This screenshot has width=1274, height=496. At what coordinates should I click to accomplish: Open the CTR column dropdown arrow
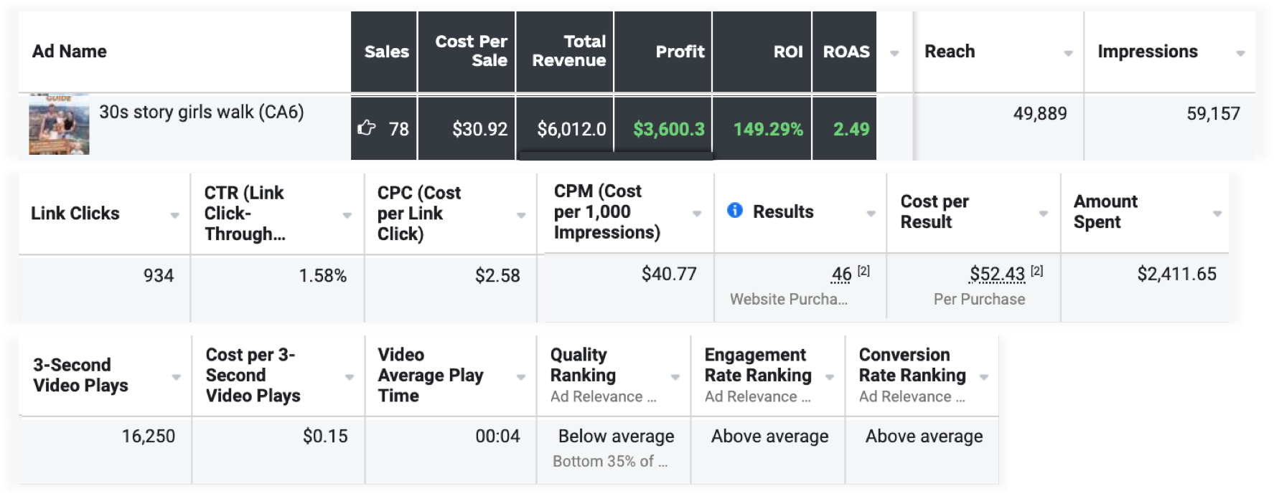coord(347,216)
